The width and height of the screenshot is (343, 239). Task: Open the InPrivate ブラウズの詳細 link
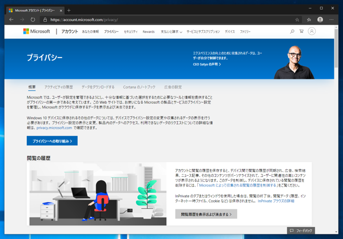pyautogui.click(x=276, y=201)
